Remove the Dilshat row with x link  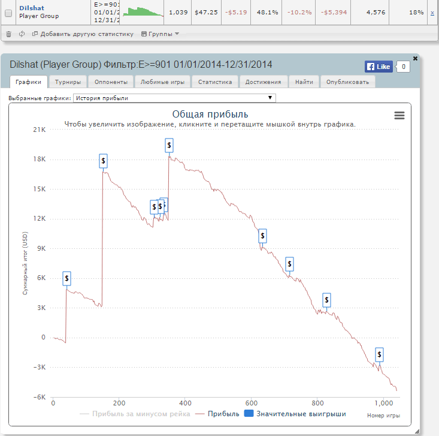(x=432, y=13)
